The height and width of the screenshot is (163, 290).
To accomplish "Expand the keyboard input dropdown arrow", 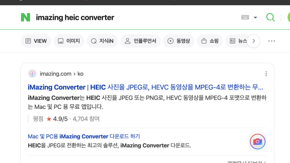I will tap(255, 18).
